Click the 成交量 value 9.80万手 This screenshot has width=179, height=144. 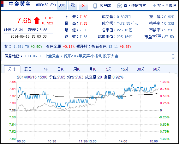tap(124, 17)
